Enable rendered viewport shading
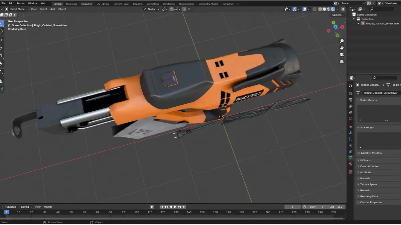The width and height of the screenshot is (401, 225). pos(333,9)
